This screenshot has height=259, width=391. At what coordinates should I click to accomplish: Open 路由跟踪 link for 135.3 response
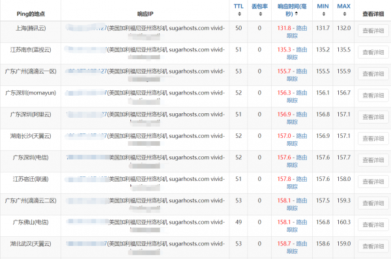pos(297,53)
